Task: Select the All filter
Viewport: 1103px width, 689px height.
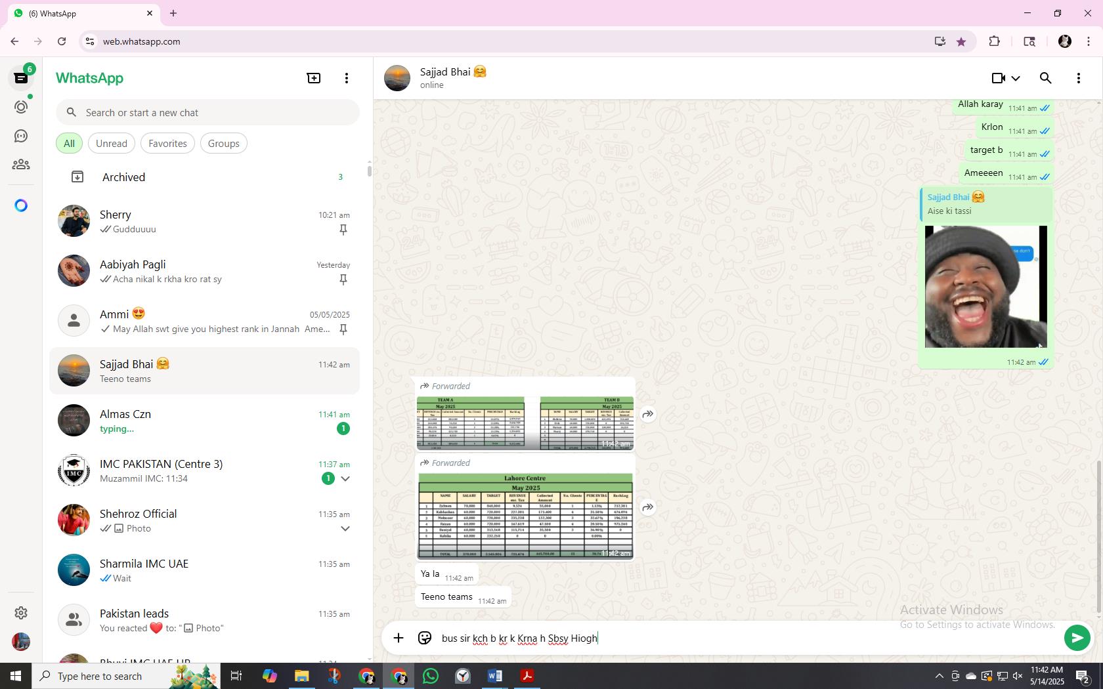Action: [69, 144]
